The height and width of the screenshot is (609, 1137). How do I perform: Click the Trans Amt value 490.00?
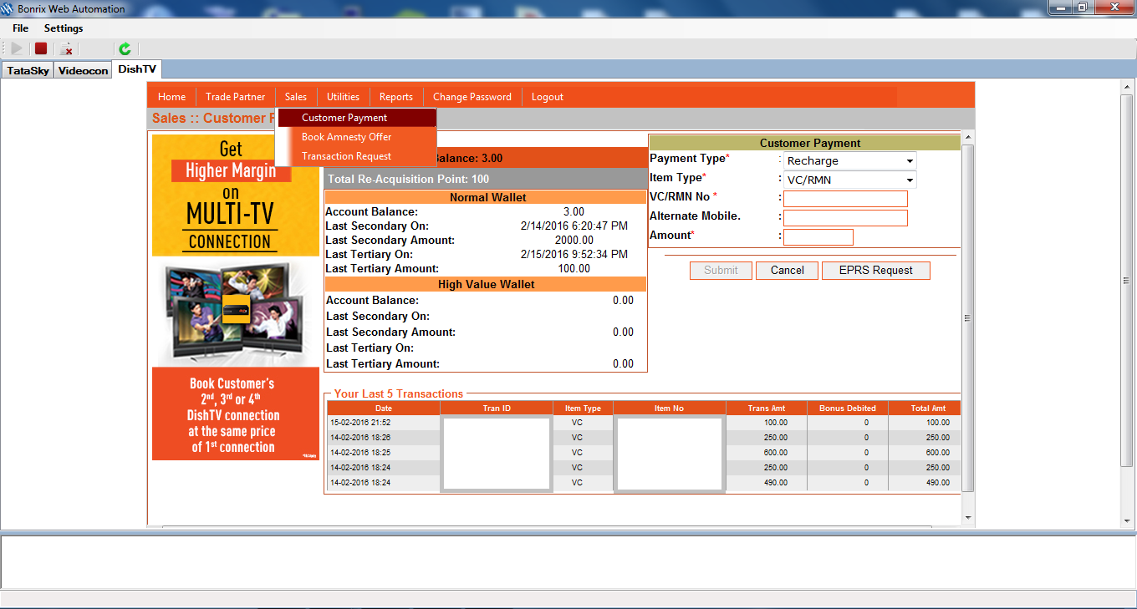click(775, 483)
